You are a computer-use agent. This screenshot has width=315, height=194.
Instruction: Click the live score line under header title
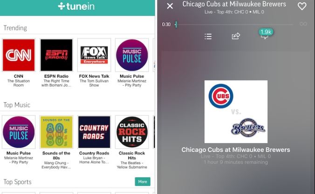pyautogui.click(x=234, y=12)
